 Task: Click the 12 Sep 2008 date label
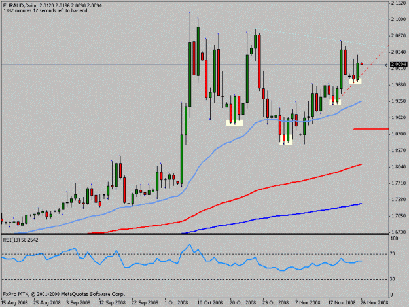point(112,302)
